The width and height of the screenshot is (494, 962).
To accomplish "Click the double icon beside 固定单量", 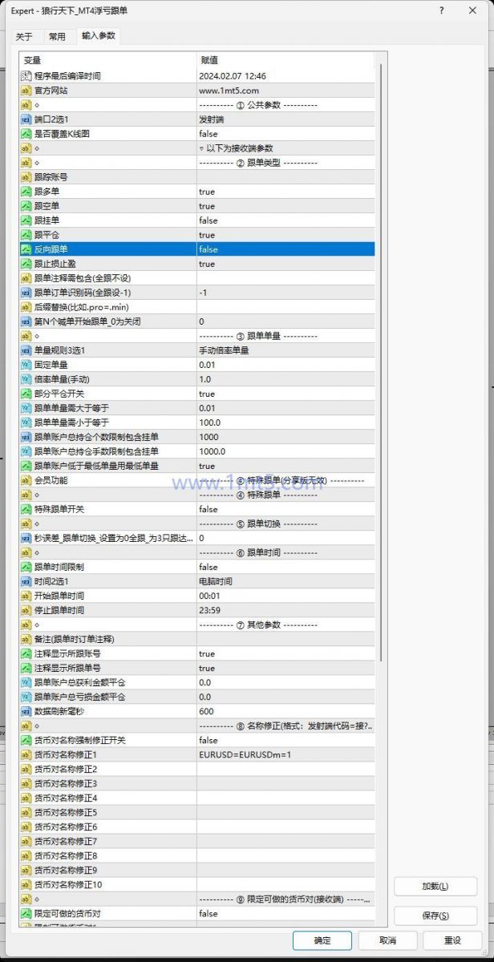I will point(26,365).
